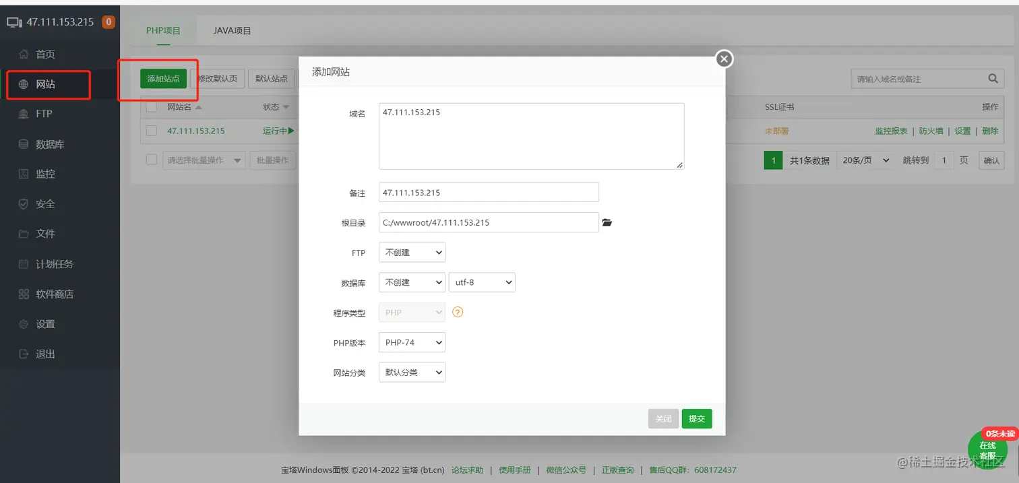Click the 文件 folder icon in sidebar
The height and width of the screenshot is (483, 1019).
click(x=24, y=234)
